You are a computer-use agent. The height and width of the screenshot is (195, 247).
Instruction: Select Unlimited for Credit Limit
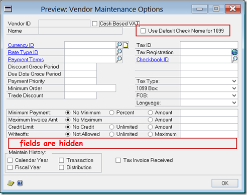click(x=111, y=127)
